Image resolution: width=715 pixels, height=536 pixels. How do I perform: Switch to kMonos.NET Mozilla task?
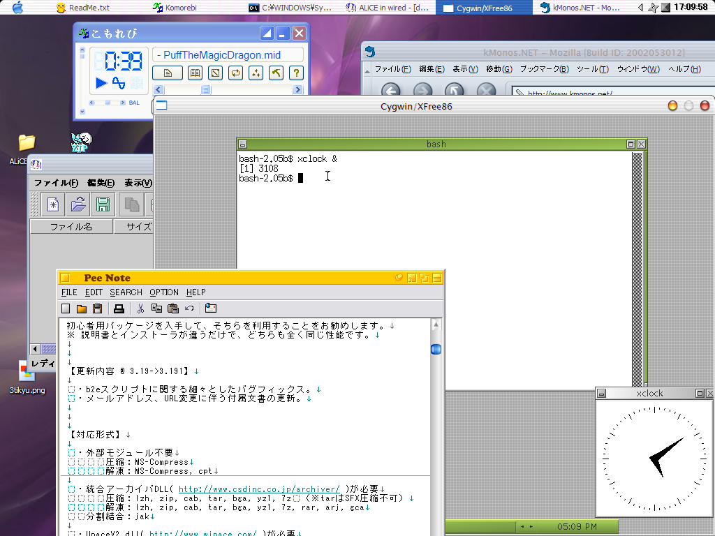(x=580, y=8)
